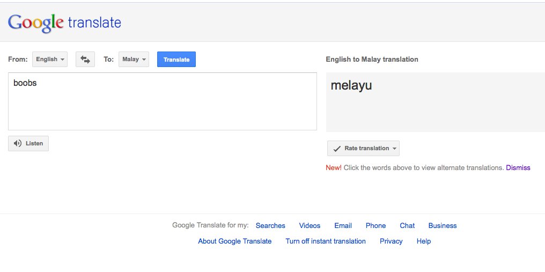Click the checkmark icon on Rate translation
545x272 pixels.
pos(337,149)
